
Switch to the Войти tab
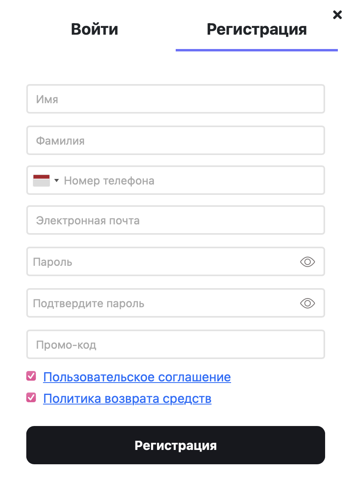(94, 29)
